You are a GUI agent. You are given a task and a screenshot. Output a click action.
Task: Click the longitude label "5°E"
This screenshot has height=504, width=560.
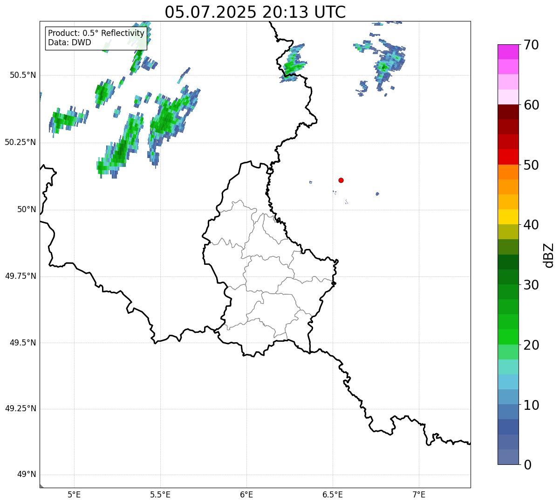pos(74,494)
